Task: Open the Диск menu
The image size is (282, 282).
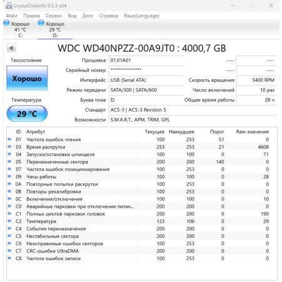Action: pyautogui.click(x=87, y=16)
